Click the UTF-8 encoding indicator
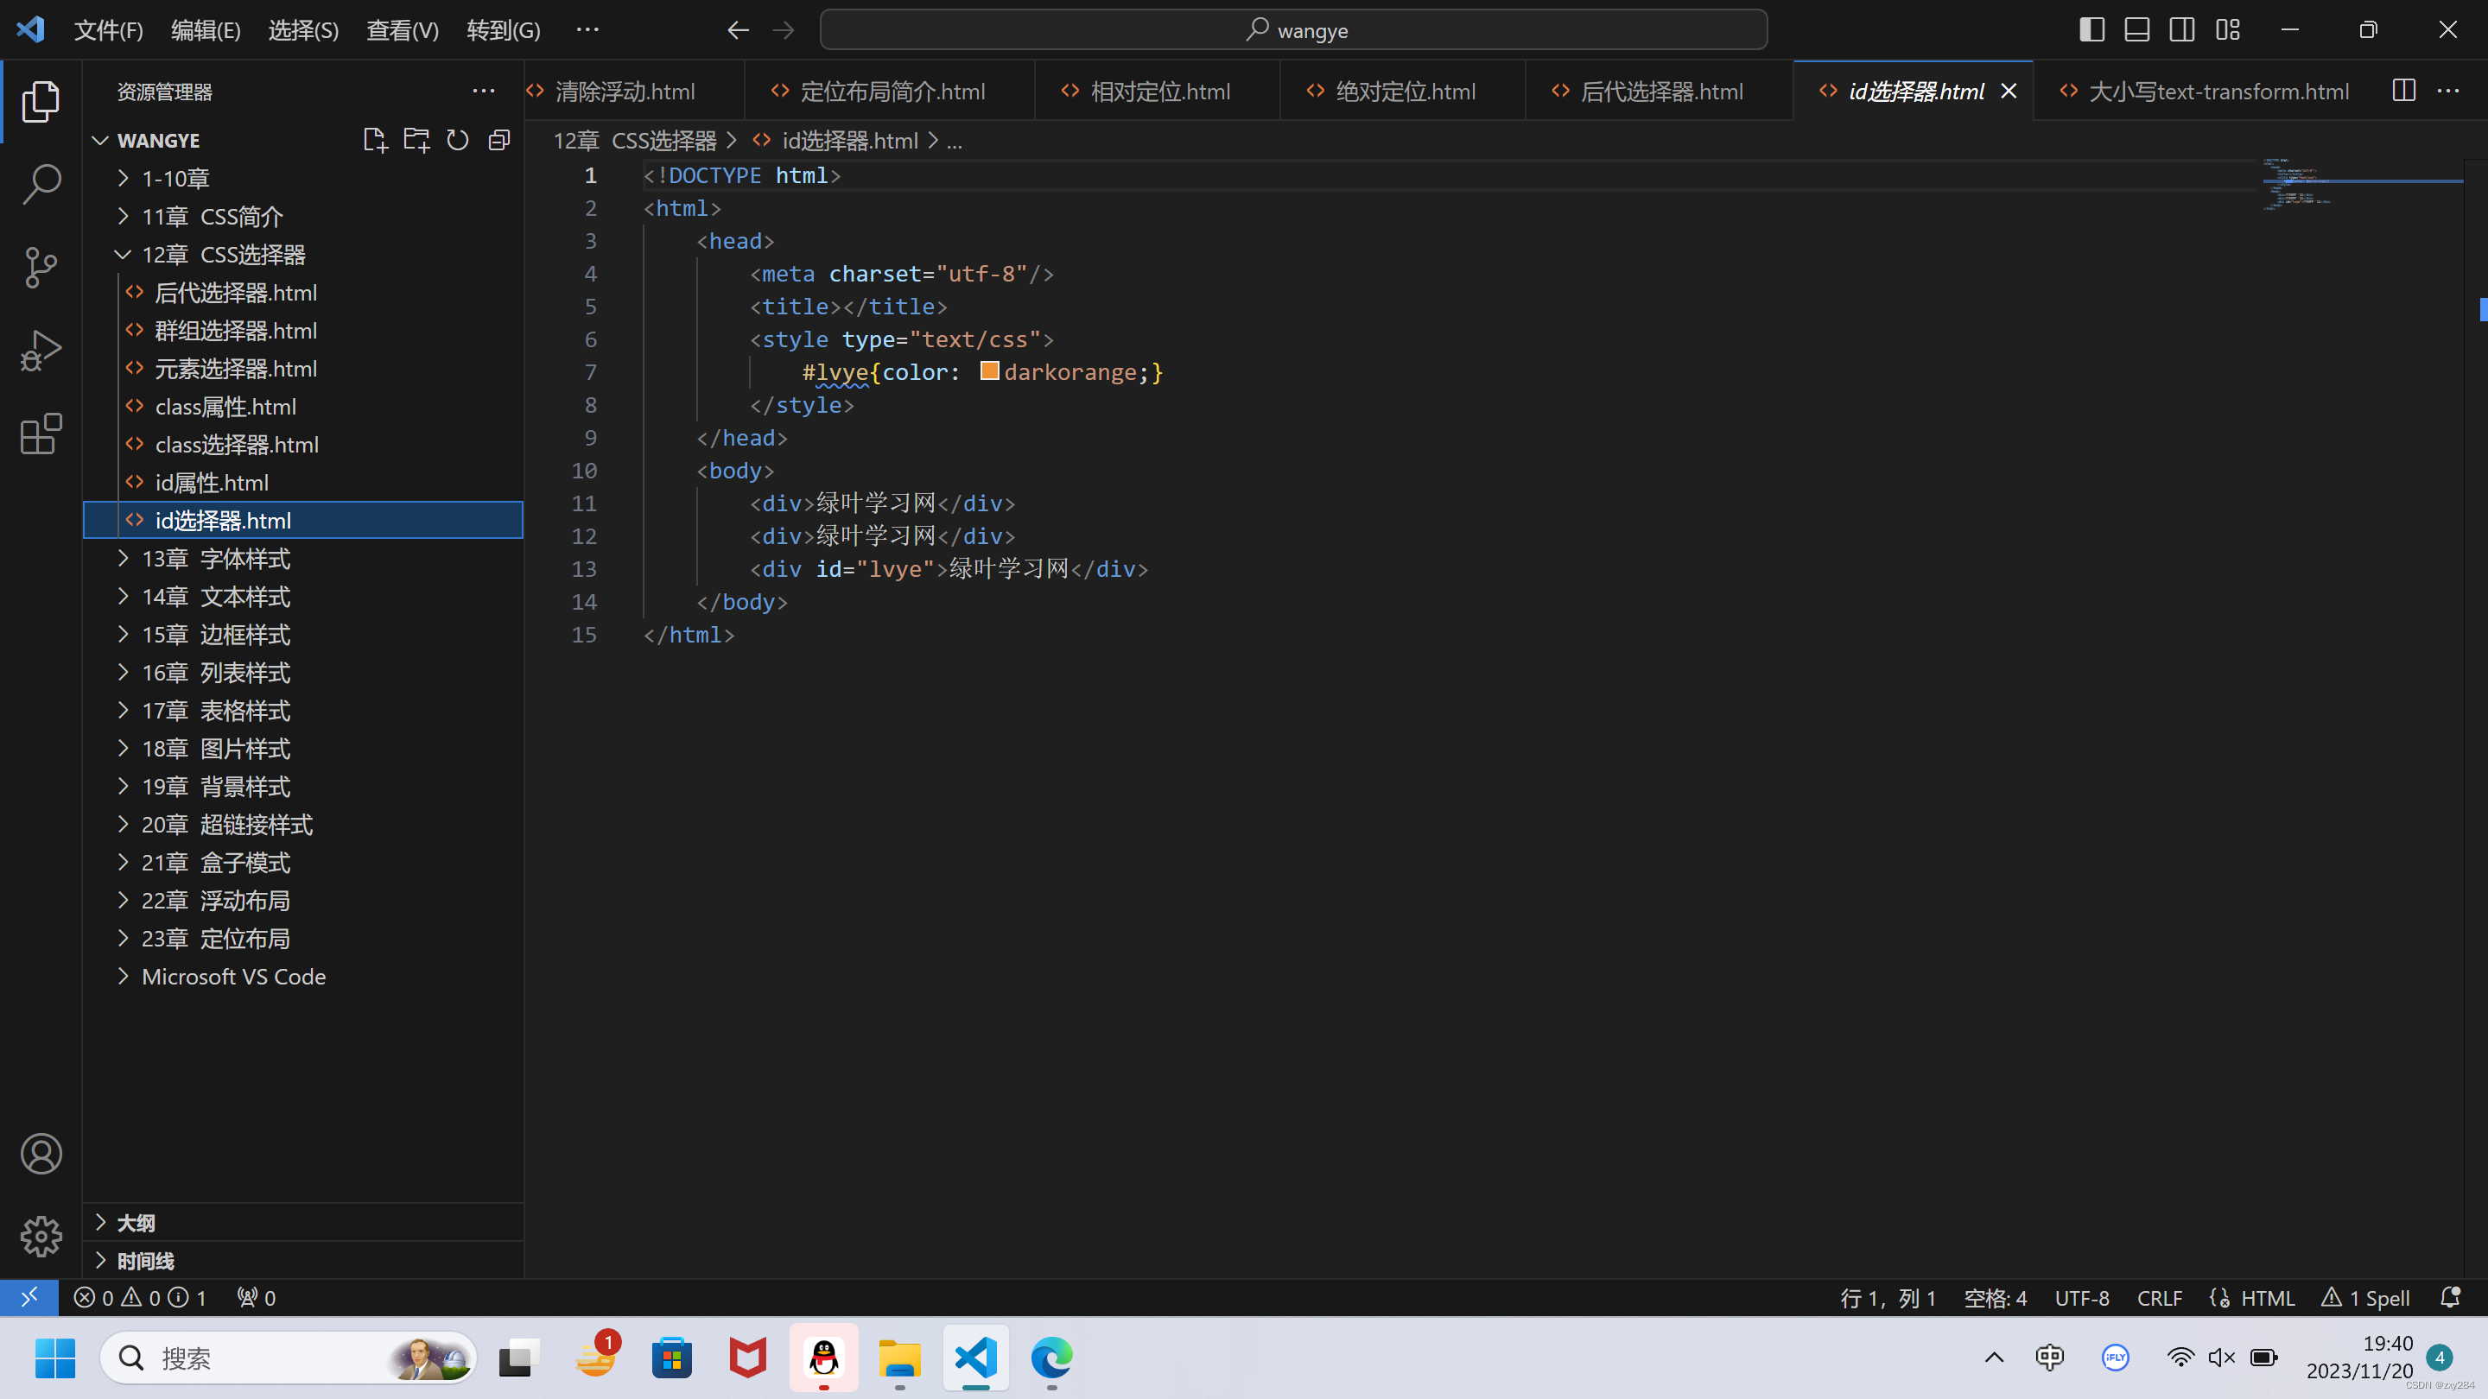The width and height of the screenshot is (2488, 1399). 2081,1299
